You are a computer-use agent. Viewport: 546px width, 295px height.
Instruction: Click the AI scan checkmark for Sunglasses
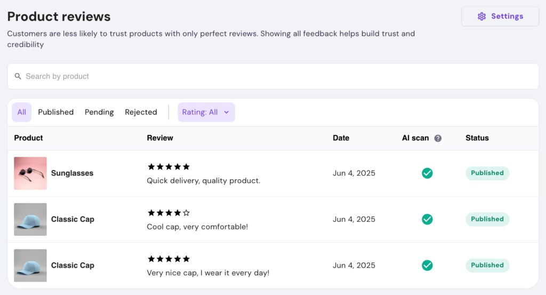tap(427, 173)
